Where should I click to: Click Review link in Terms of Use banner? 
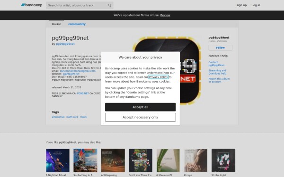coord(165,15)
